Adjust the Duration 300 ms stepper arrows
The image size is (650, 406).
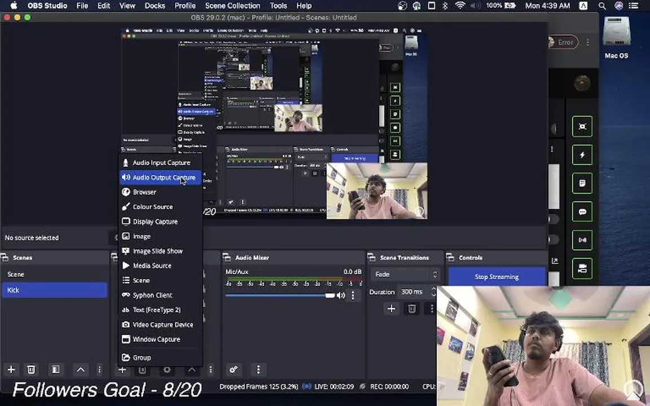pyautogui.click(x=433, y=292)
